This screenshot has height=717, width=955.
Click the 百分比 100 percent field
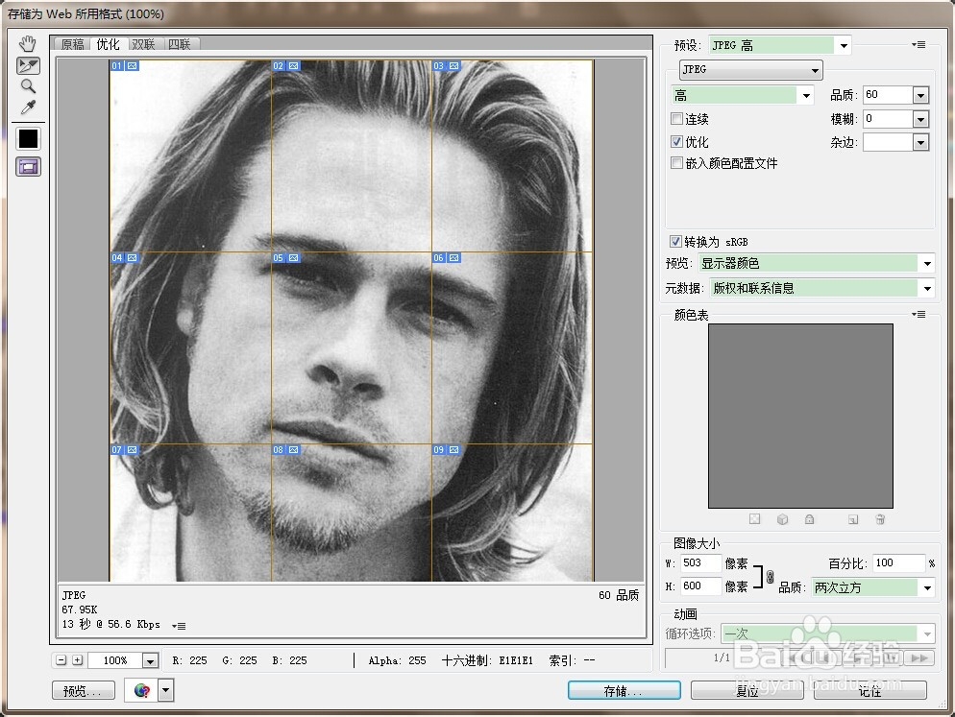click(x=899, y=563)
